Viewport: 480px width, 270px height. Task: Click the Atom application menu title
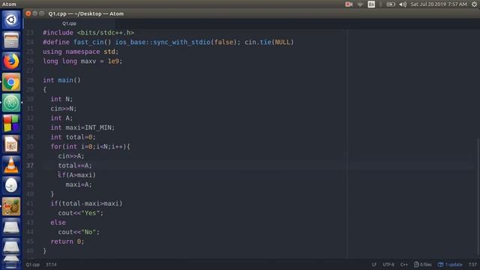(x=9, y=4)
